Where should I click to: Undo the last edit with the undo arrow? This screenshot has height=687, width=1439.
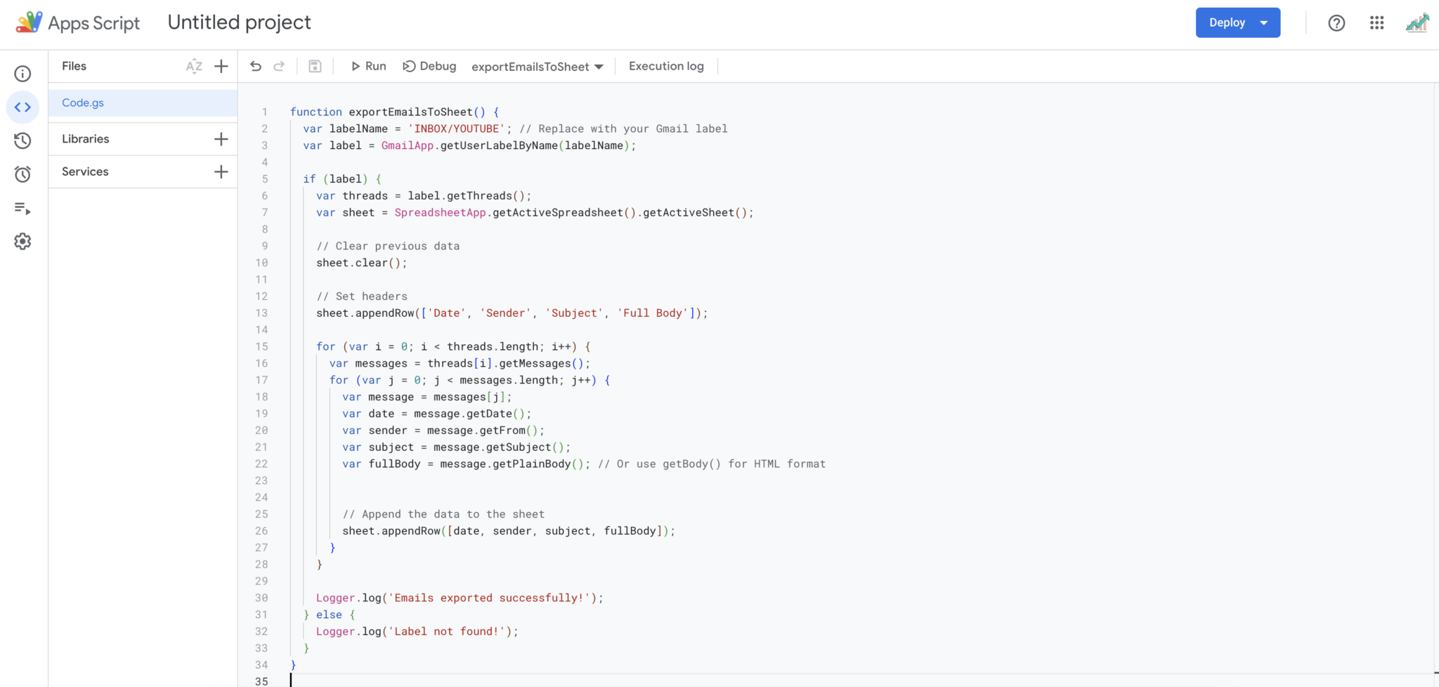click(x=256, y=65)
